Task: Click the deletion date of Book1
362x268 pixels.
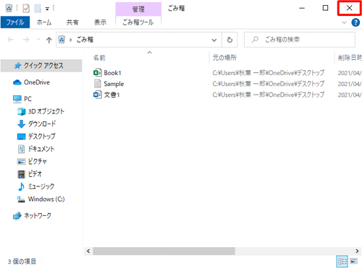Action: pyautogui.click(x=350, y=73)
